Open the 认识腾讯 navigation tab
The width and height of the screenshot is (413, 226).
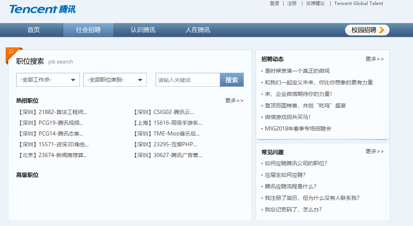click(143, 30)
